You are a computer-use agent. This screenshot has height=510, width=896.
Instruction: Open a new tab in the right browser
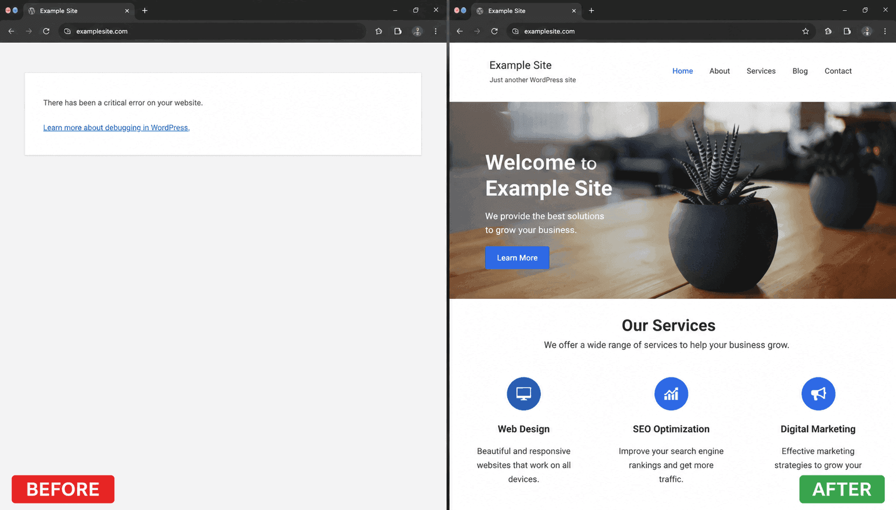pos(591,10)
